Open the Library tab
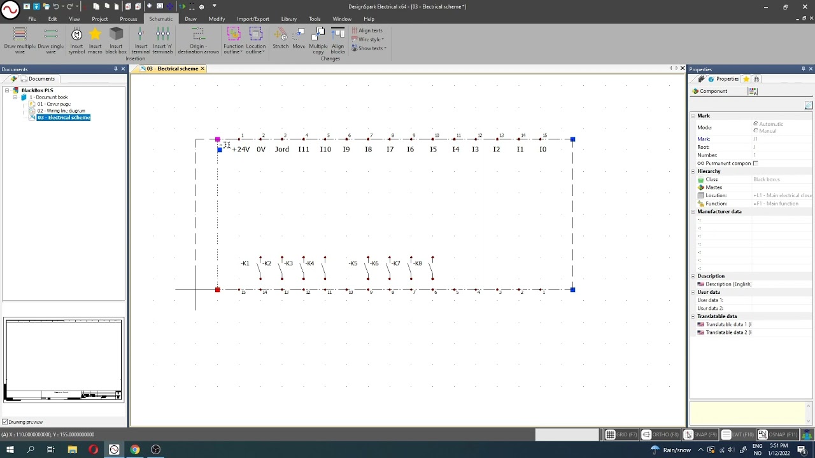Viewport: 815px width, 458px height. pyautogui.click(x=288, y=19)
